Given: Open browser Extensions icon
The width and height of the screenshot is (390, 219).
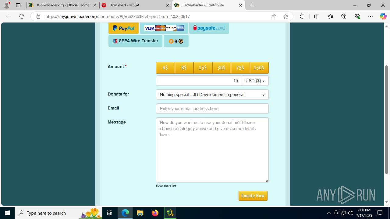Looking at the screenshot, I should (x=302, y=16).
